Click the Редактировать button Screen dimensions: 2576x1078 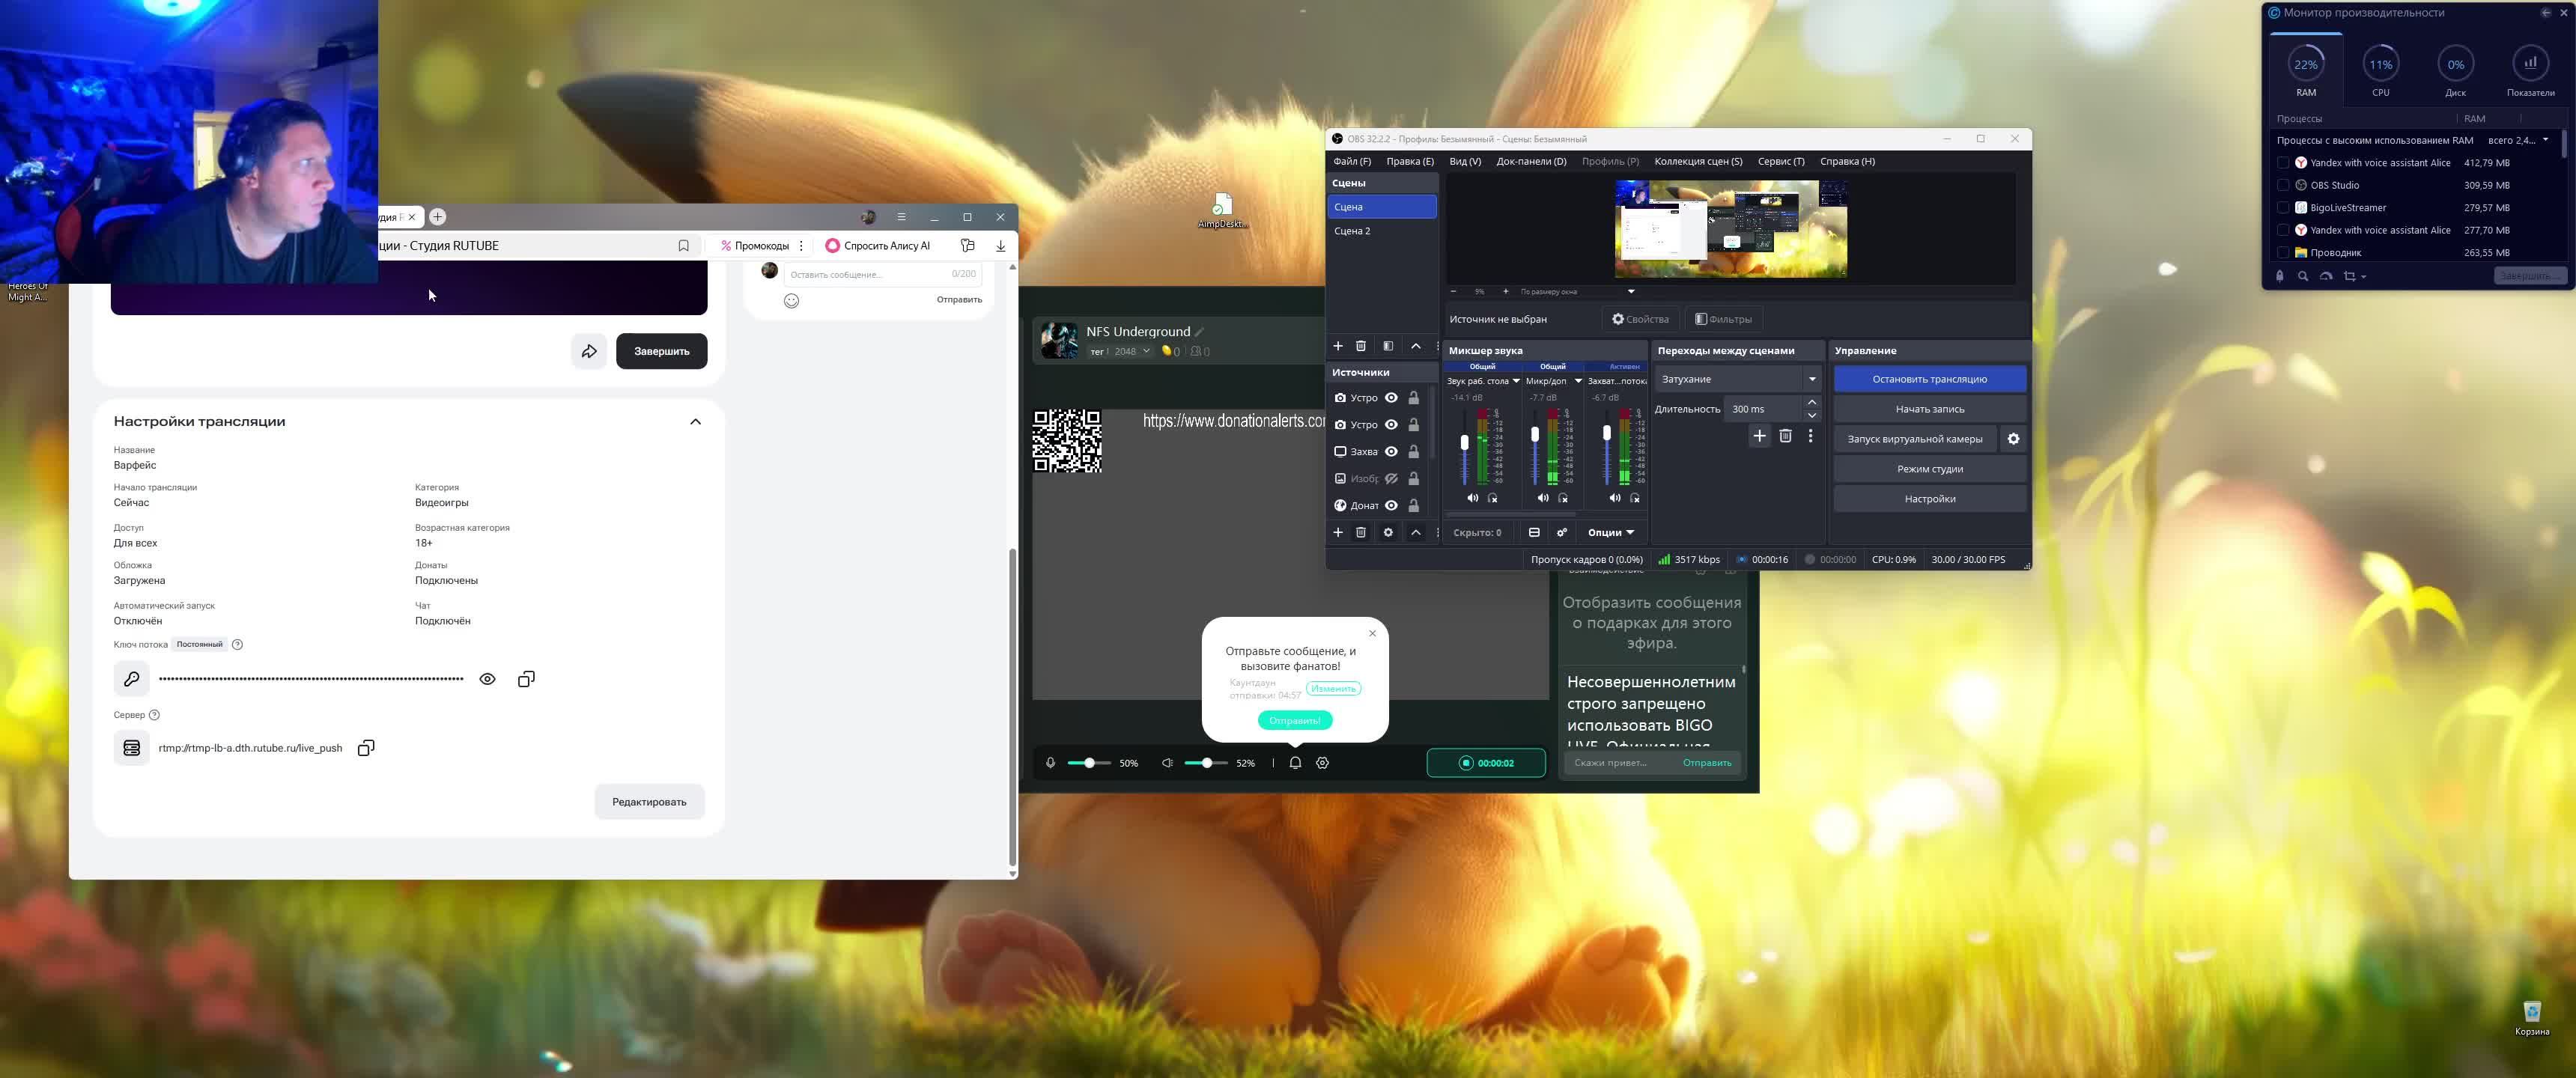[x=649, y=802]
